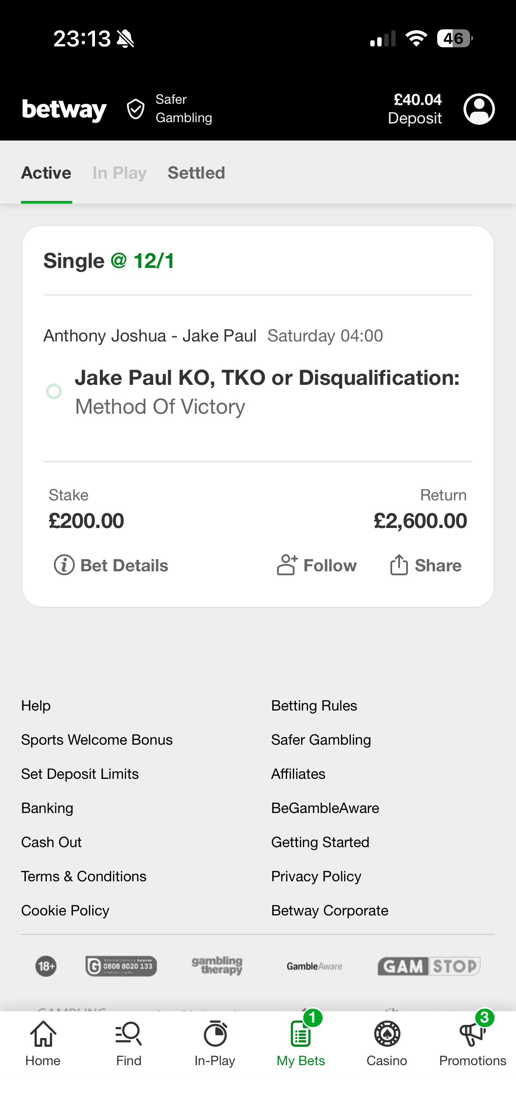Open Bet Details info
Image resolution: width=516 pixels, height=1119 pixels.
tap(111, 565)
